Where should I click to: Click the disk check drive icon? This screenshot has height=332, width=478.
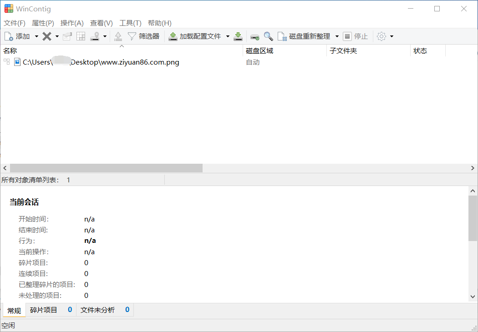point(255,36)
